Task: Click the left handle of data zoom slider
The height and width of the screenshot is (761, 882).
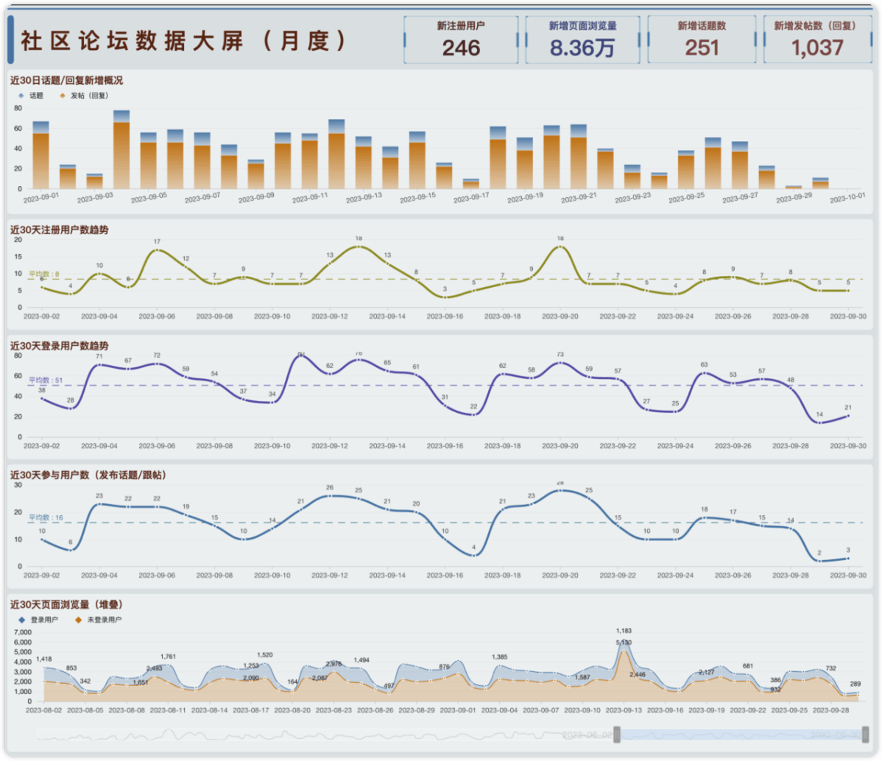Action: point(616,735)
